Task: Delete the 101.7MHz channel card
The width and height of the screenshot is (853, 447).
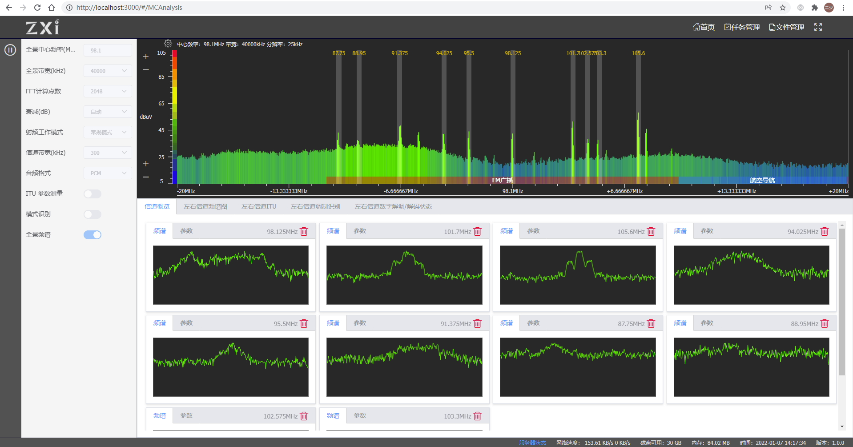Action: [x=478, y=231]
